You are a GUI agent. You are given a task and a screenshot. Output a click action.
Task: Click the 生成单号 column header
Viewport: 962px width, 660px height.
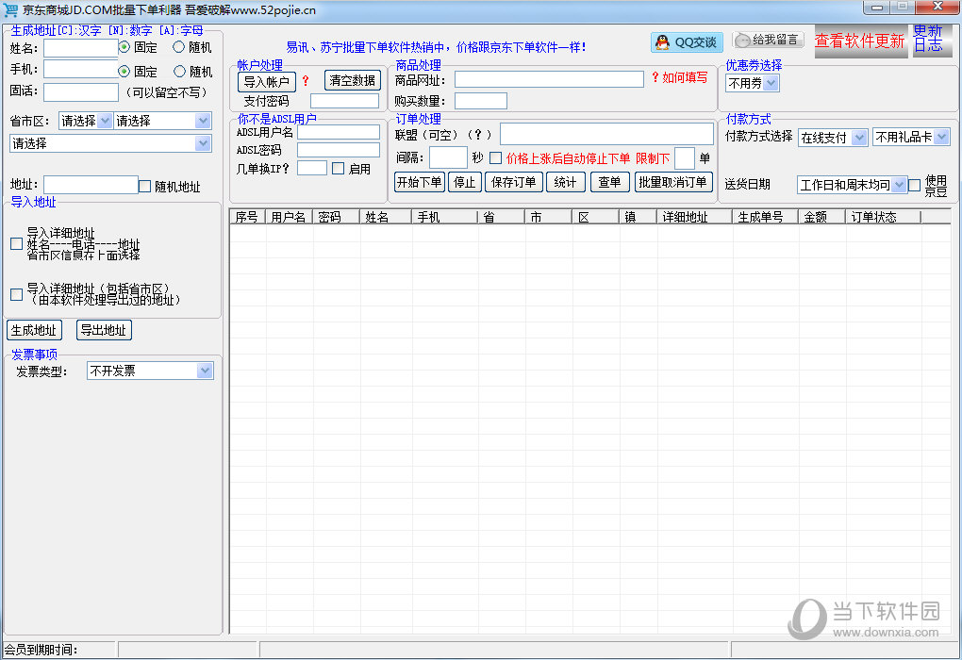pyautogui.click(x=766, y=217)
